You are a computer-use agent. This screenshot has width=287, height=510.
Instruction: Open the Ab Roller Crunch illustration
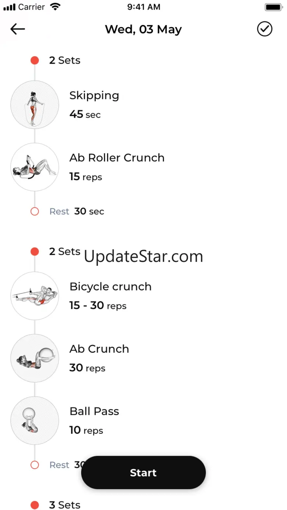(x=35, y=167)
